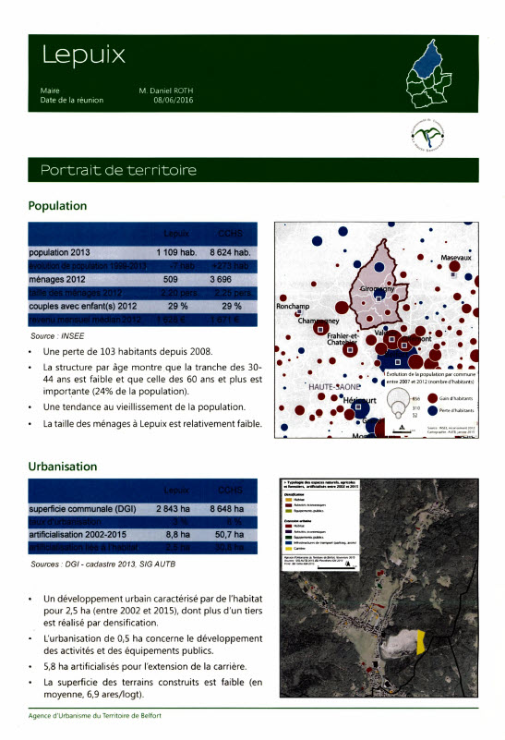Click the ménages value '509'
Image resolution: width=505 pixels, height=740 pixels.
170,279
